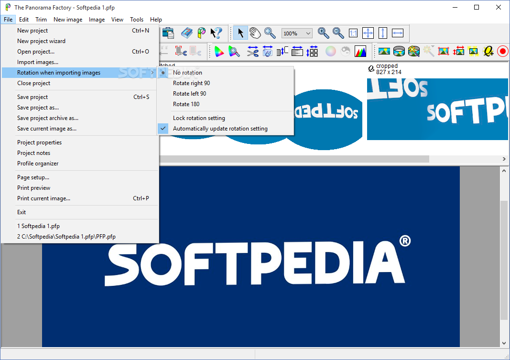Choose Print preview
This screenshot has width=510, height=360.
[x=80, y=187]
